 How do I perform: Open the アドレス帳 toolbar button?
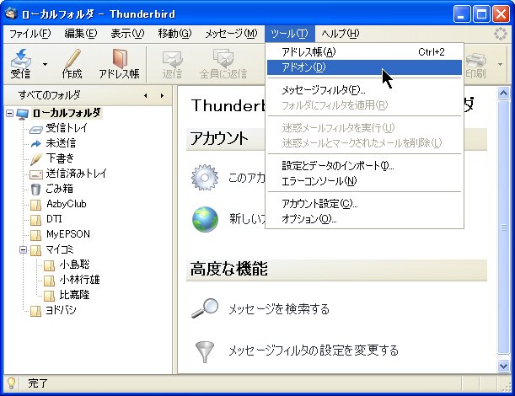click(119, 64)
